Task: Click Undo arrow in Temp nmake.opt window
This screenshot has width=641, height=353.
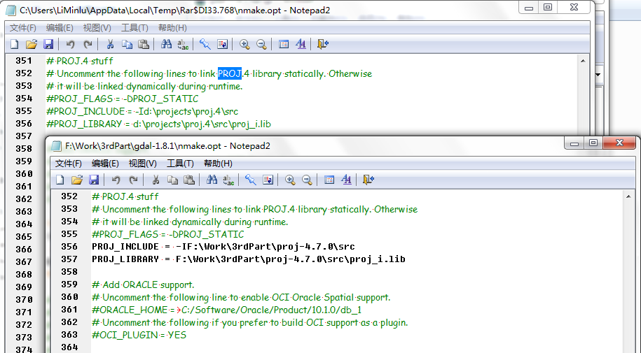Action: click(70, 44)
